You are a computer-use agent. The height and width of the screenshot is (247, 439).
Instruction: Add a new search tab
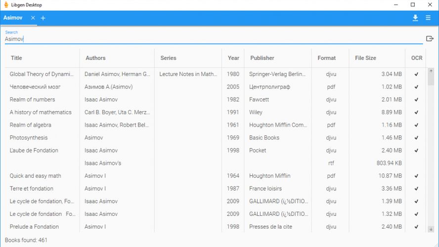[43, 18]
